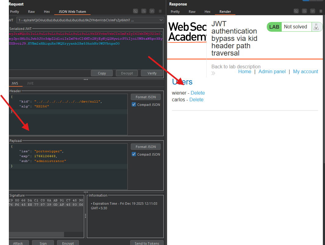Open the My account link
325x245 pixels.
pos(305,72)
